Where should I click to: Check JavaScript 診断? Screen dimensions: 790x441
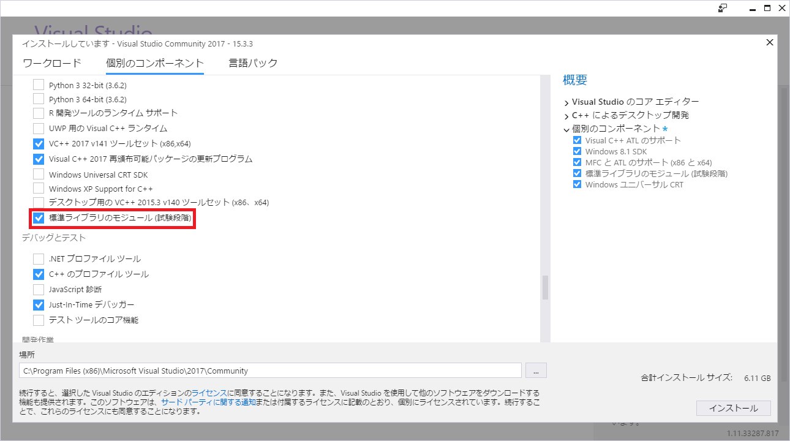click(x=39, y=289)
